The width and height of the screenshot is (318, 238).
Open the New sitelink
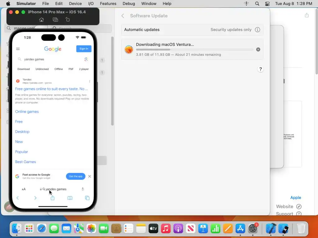19,142
